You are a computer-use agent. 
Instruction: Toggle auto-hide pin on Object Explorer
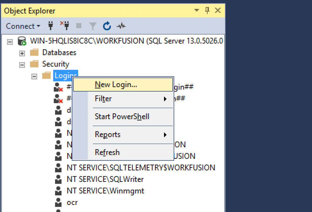tap(207, 10)
